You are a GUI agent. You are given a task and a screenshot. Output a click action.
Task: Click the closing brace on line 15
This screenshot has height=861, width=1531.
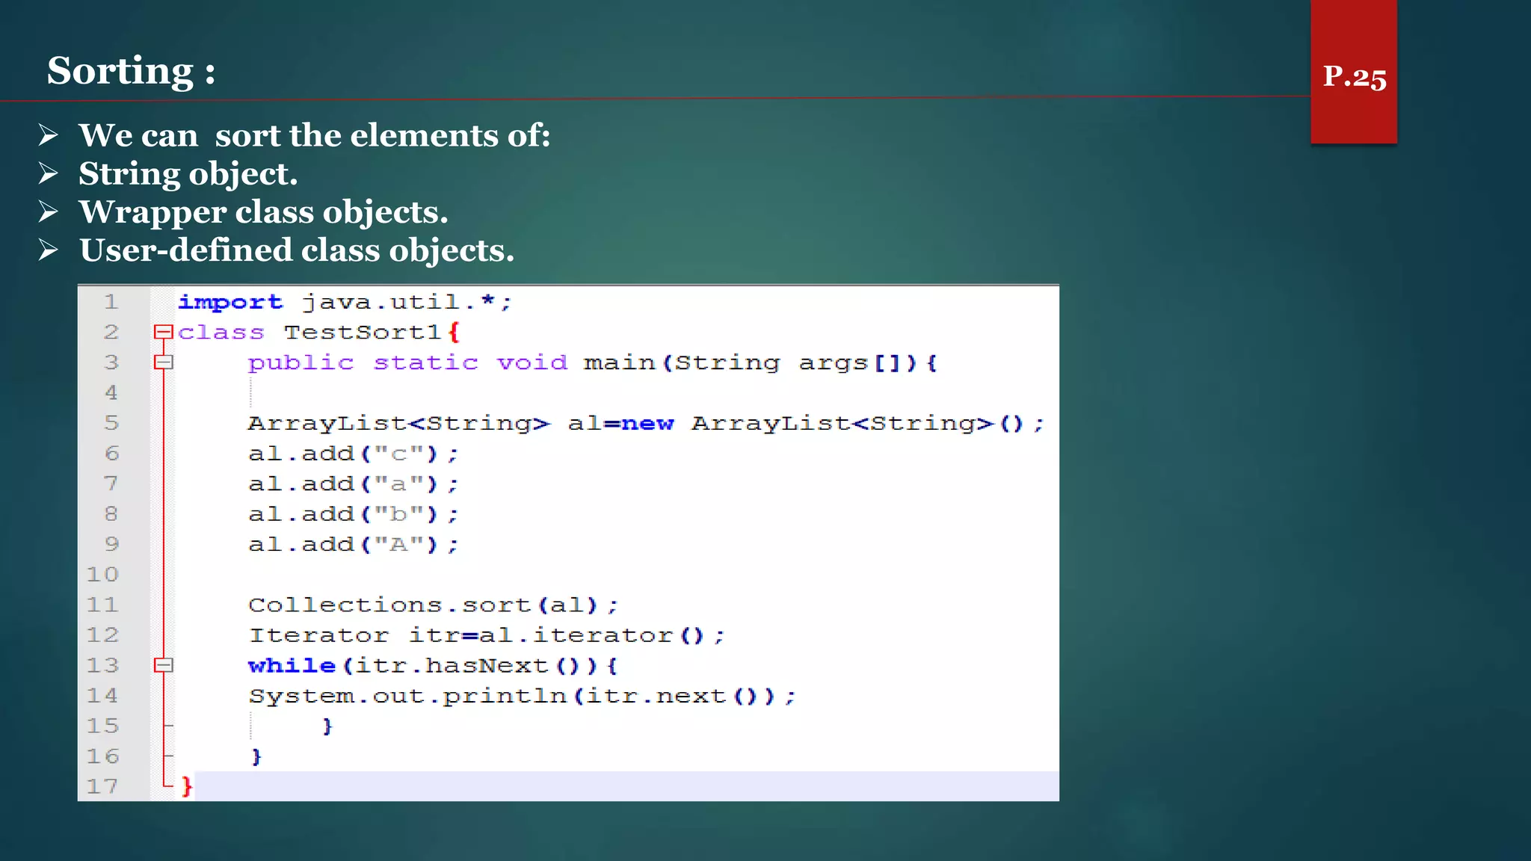pyautogui.click(x=327, y=726)
